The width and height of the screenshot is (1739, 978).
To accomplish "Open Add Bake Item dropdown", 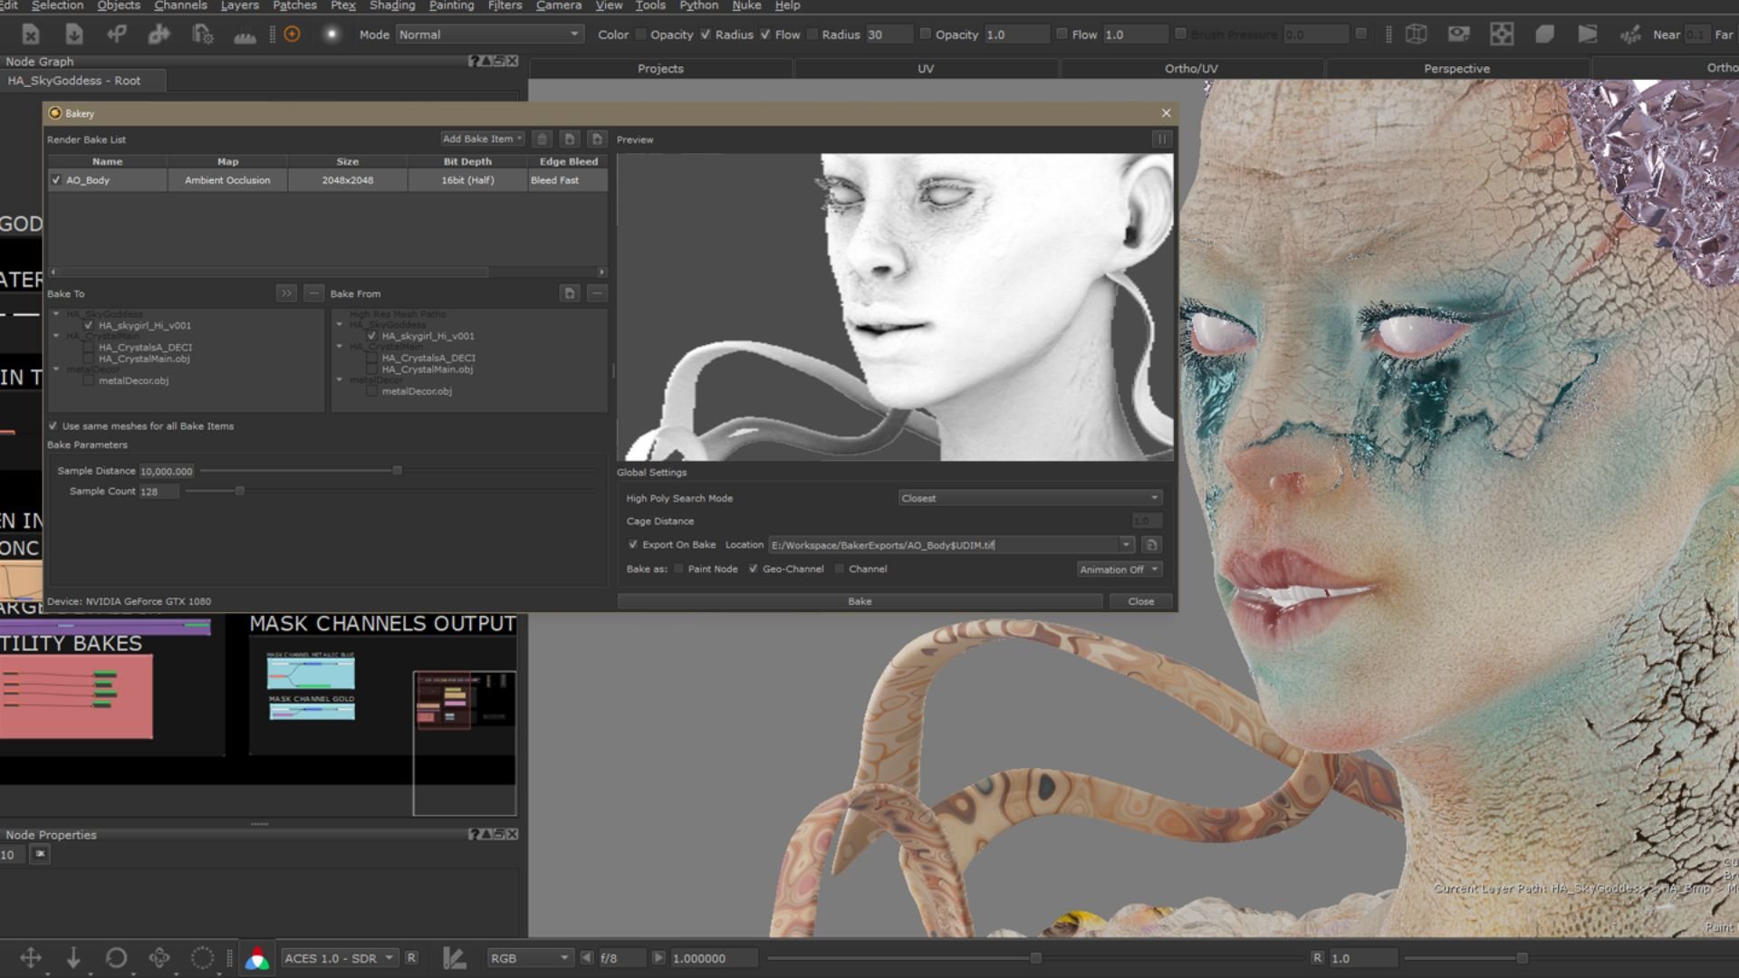I will tap(482, 139).
